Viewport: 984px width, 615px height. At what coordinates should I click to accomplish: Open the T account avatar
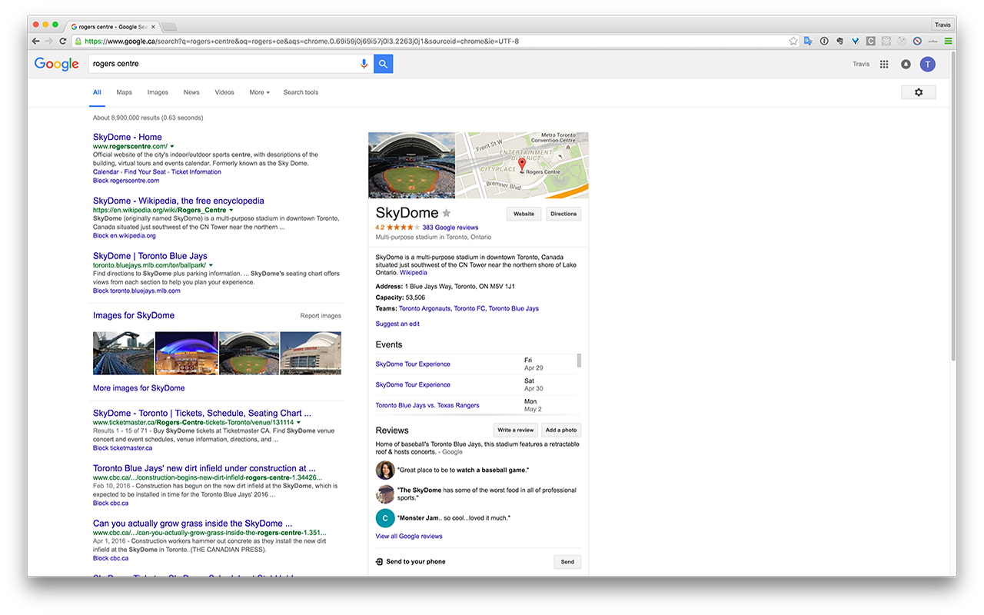[x=928, y=65]
